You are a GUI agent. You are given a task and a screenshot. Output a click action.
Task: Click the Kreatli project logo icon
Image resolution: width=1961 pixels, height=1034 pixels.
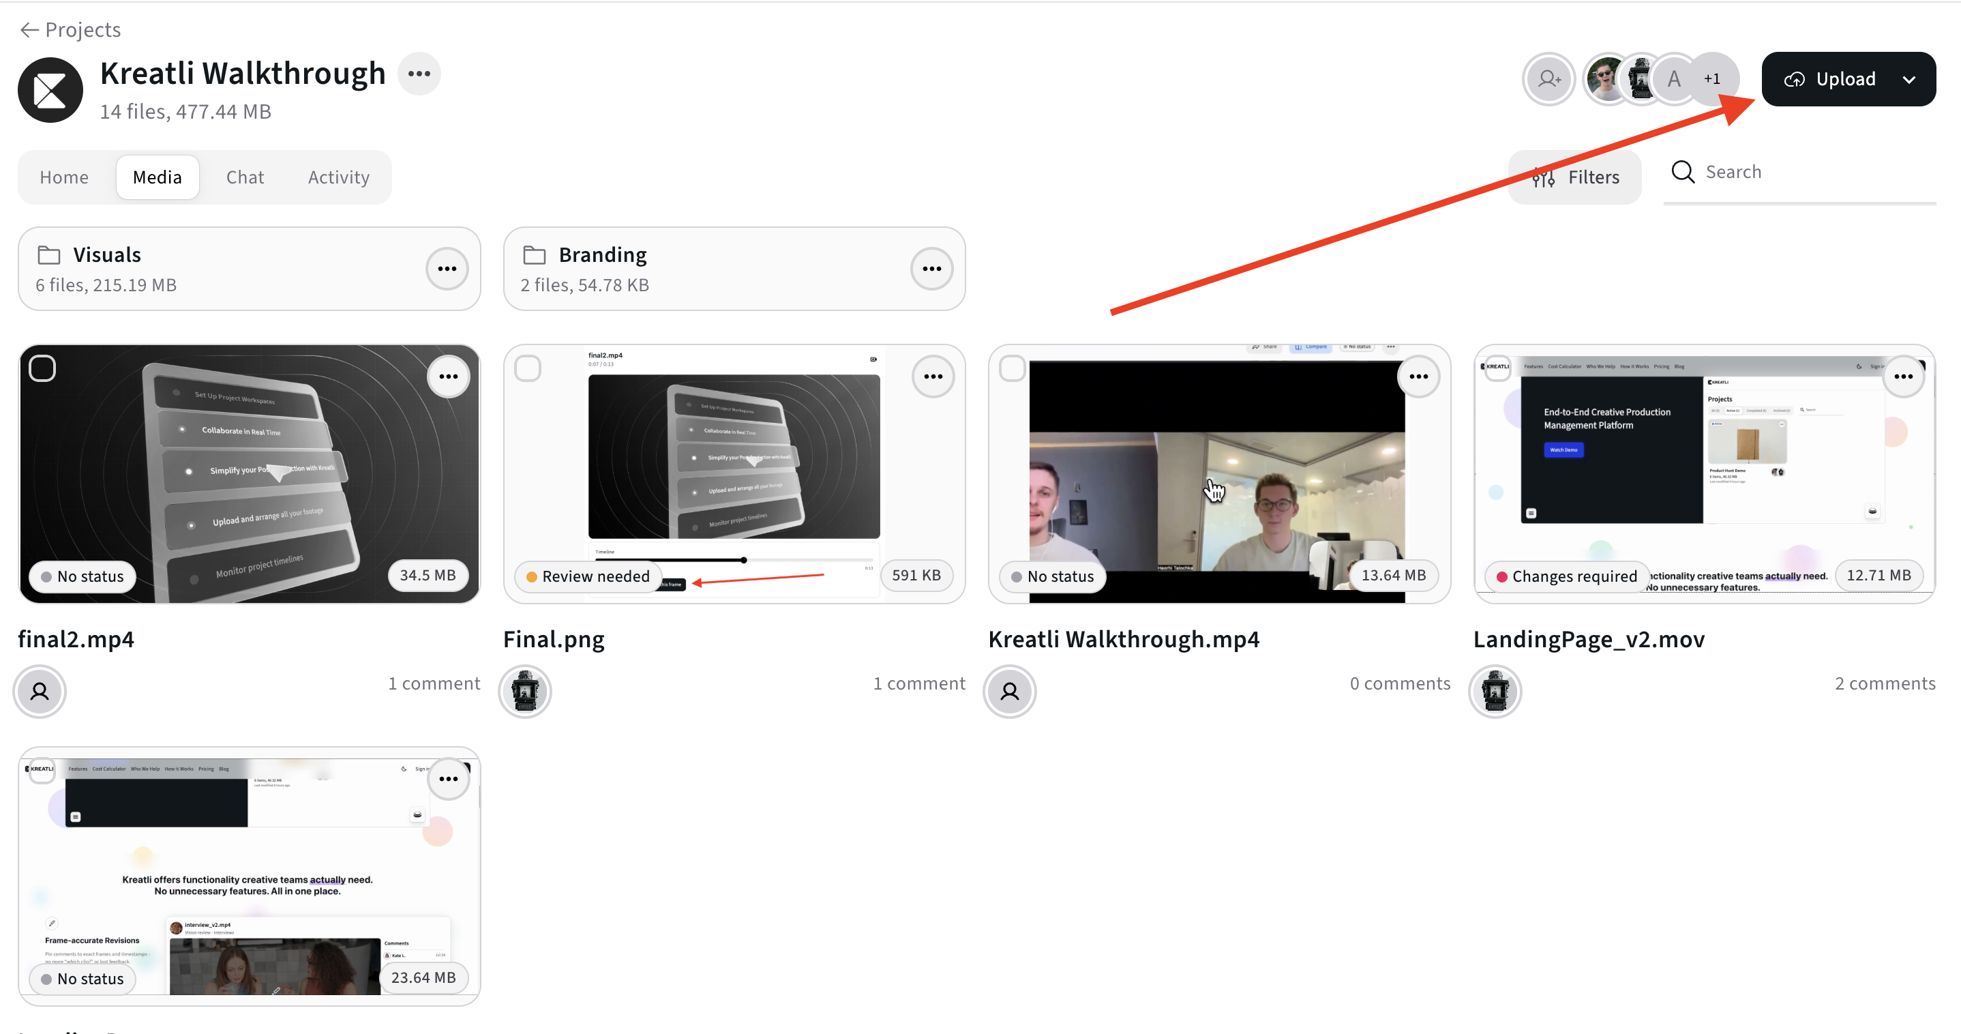click(50, 90)
